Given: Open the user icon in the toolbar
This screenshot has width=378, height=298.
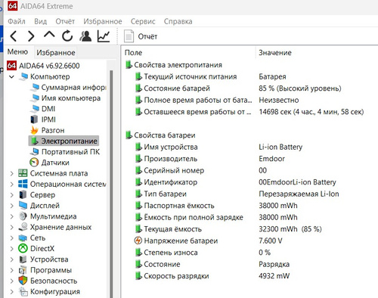Looking at the screenshot, I should pyautogui.click(x=85, y=36).
